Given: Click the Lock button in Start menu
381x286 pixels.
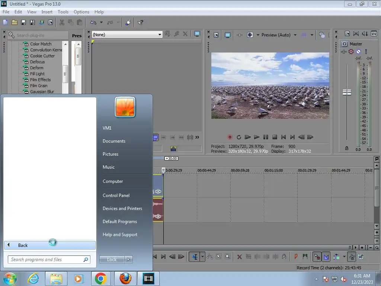Looking at the screenshot, I should [x=112, y=260].
